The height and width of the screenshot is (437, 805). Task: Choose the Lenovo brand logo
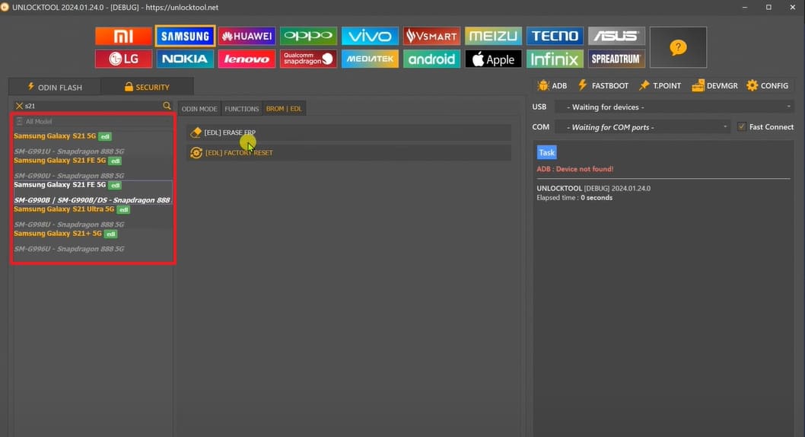pyautogui.click(x=247, y=59)
